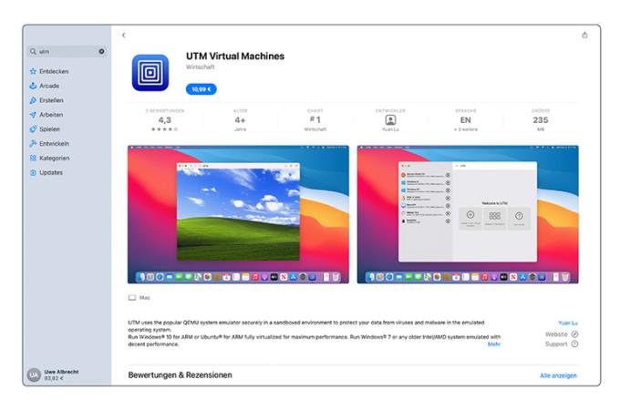
Task: Select the Entwickeln hammer icon
Action: (x=33, y=143)
